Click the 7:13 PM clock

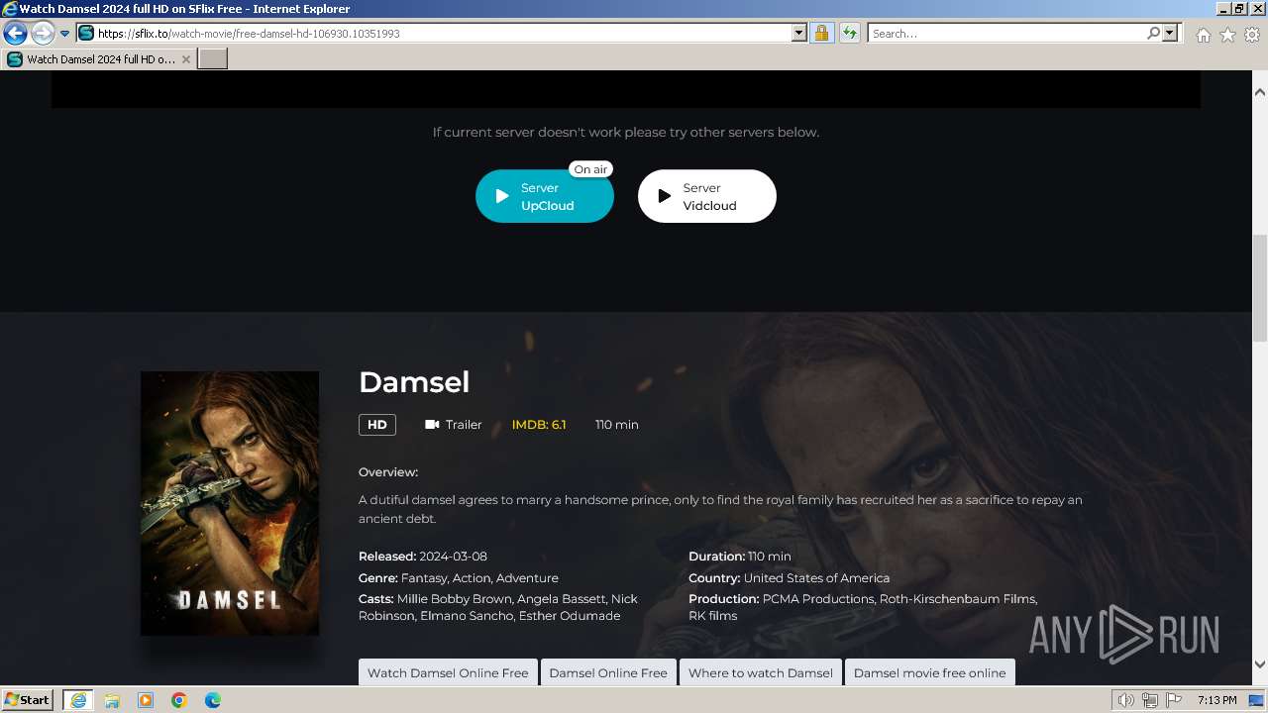tap(1216, 700)
